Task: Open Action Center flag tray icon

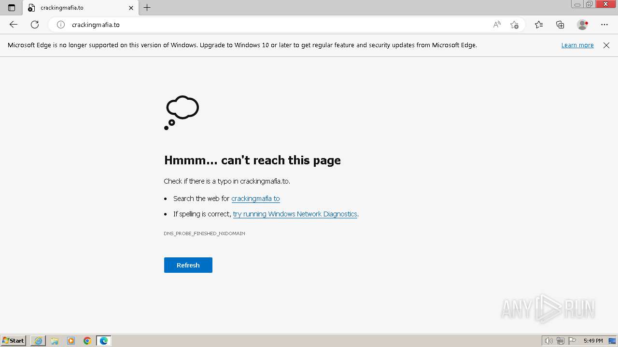Action: click(572, 341)
